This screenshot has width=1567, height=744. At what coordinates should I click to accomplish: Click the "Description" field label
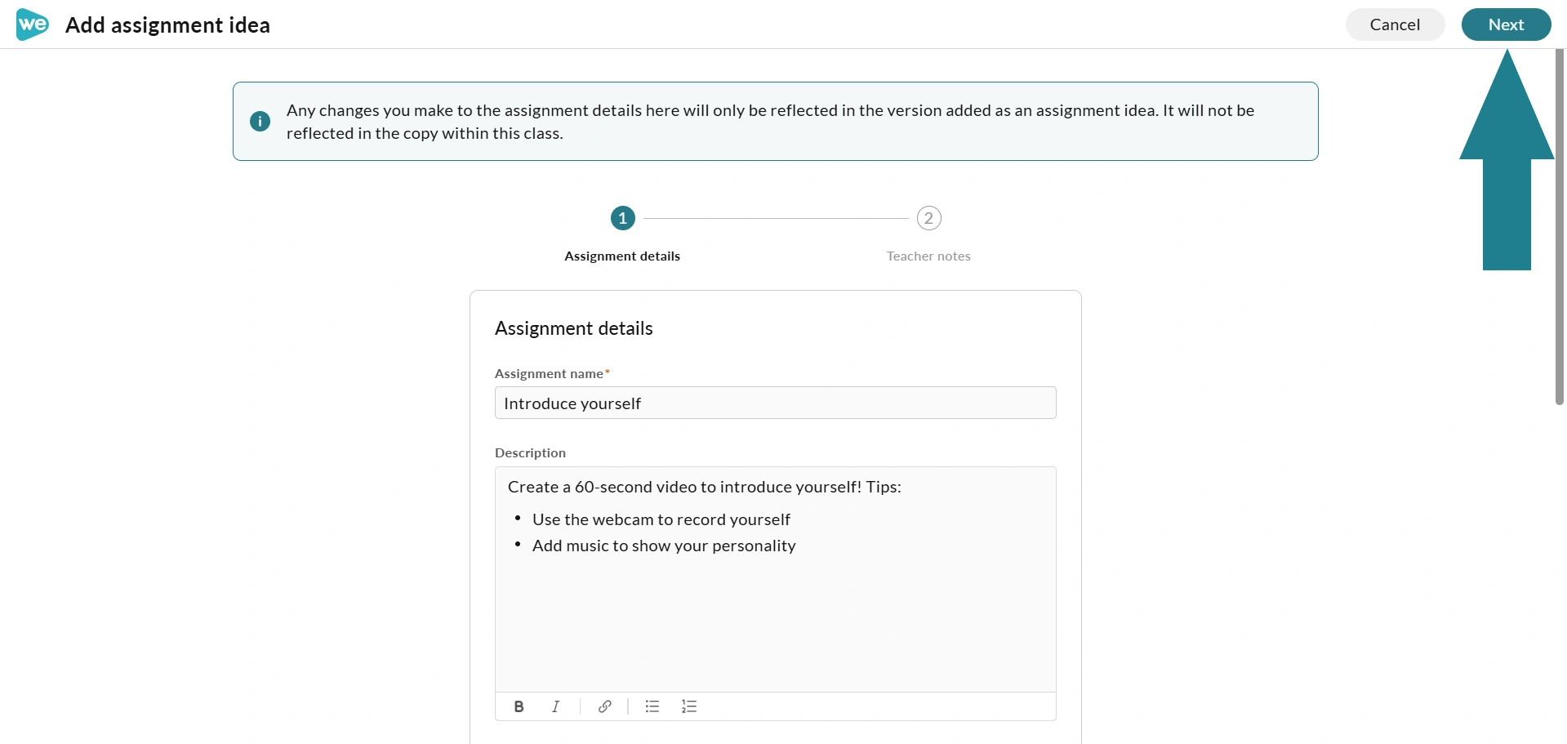[530, 453]
